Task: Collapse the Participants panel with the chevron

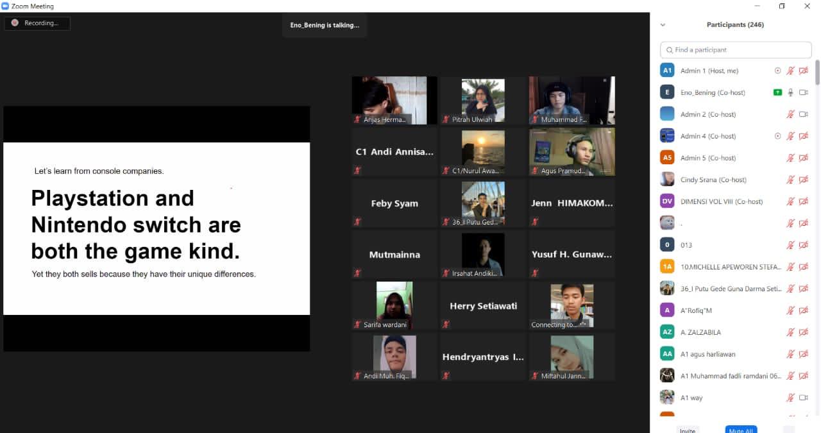Action: 663,25
